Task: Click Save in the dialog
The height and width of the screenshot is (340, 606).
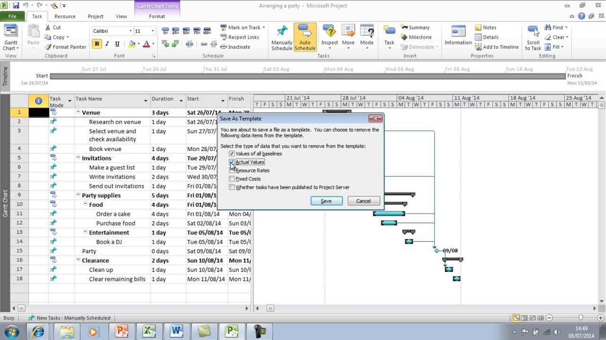Action: 326,201
